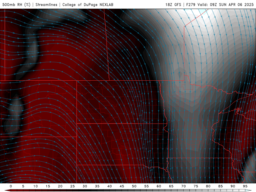Image resolution: width=256 pixels, height=192 pixels.
Task: Click the colorbar label "30"
Action: tap(85, 186)
